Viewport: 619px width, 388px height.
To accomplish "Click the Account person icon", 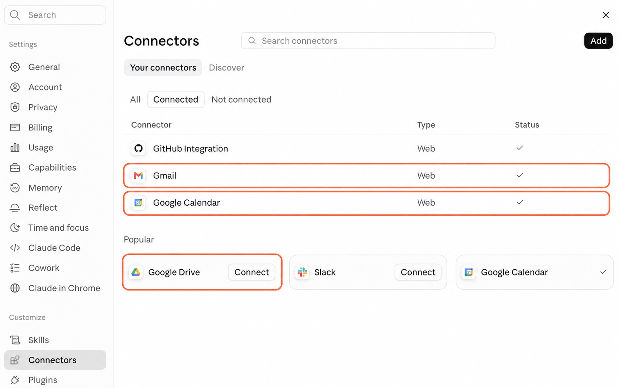I will tap(15, 87).
